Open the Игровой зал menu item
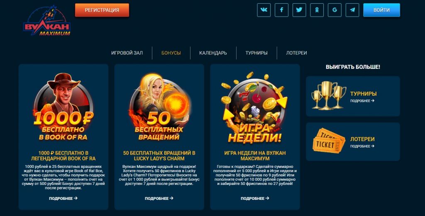 127,53
